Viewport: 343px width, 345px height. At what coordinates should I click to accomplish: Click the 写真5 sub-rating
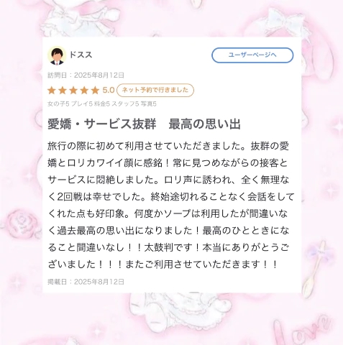pyautogui.click(x=148, y=104)
